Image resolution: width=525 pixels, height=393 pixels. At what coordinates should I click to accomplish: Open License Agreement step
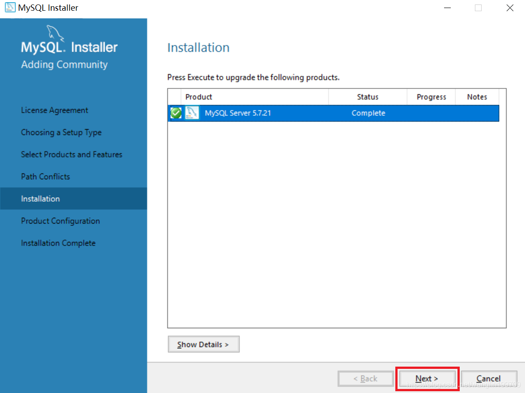[55, 110]
